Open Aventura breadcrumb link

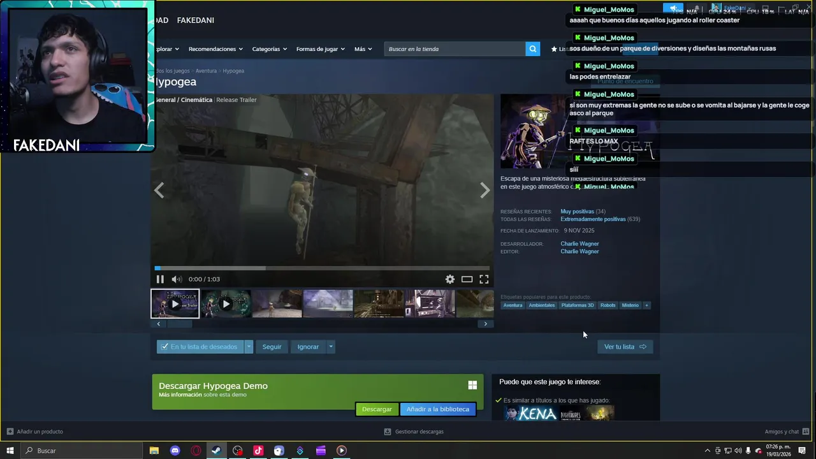206,71
